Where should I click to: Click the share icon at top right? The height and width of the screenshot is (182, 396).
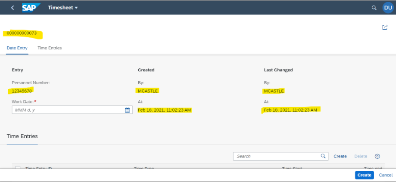coord(385,27)
